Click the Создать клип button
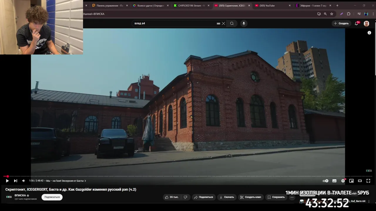The image size is (376, 211). coord(251,197)
